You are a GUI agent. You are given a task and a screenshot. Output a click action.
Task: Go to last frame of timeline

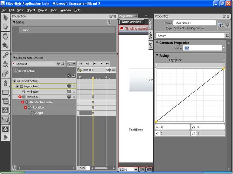click(x=107, y=64)
